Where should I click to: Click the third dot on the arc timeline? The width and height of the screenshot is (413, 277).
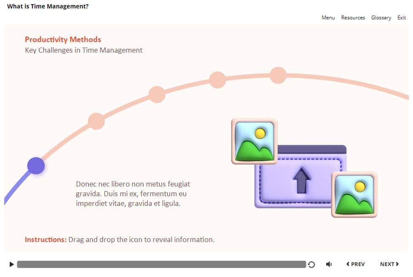[157, 94]
